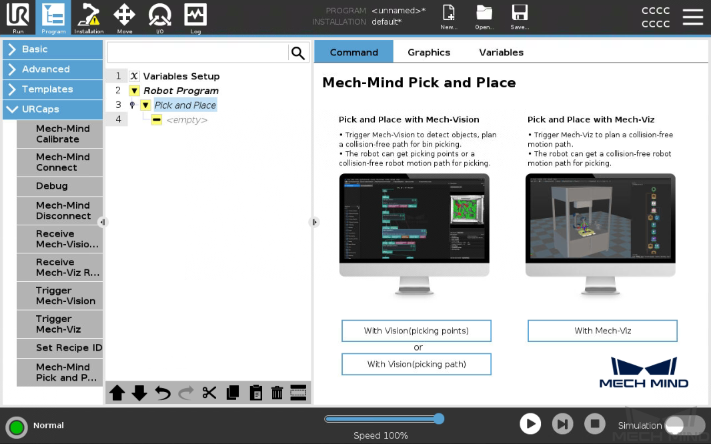Start the program with Play
Image resolution: width=711 pixels, height=444 pixels.
[530, 424]
